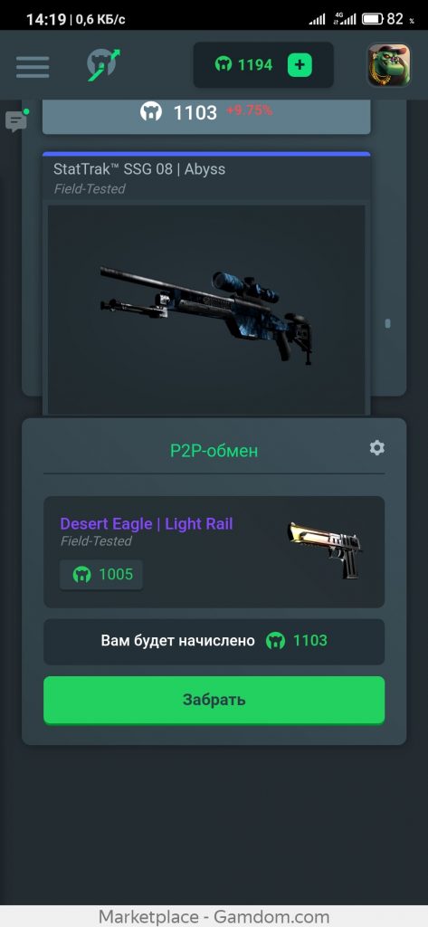Viewport: 428px width, 927px height.
Task: Tap the coin icon beside 1103 payout
Action: (275, 641)
